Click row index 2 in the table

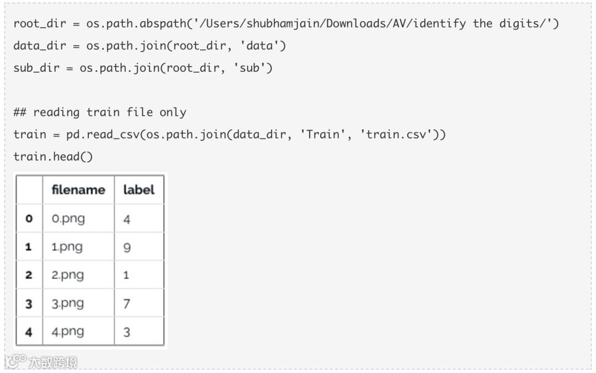tap(29, 275)
